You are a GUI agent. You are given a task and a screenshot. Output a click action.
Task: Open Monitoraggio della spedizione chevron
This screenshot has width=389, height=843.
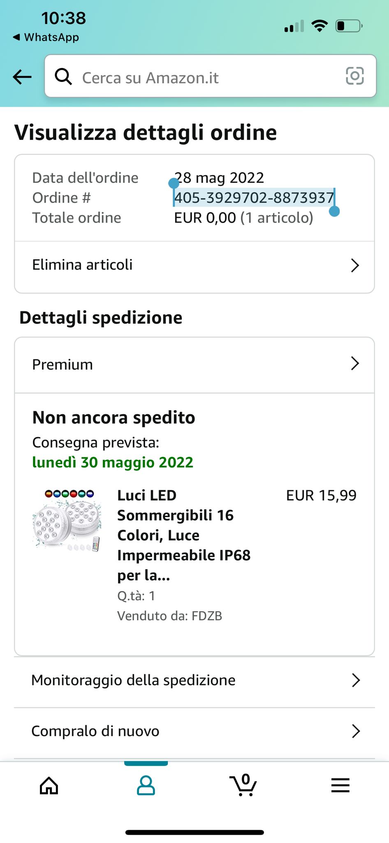(356, 680)
